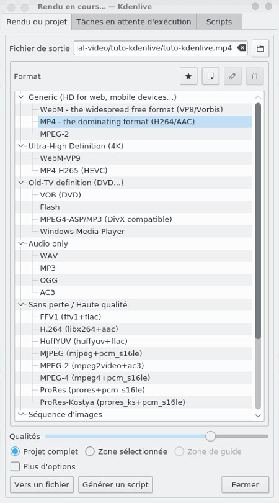This screenshot has width=279, height=503.
Task: Click the new profile note icon
Action: click(210, 76)
